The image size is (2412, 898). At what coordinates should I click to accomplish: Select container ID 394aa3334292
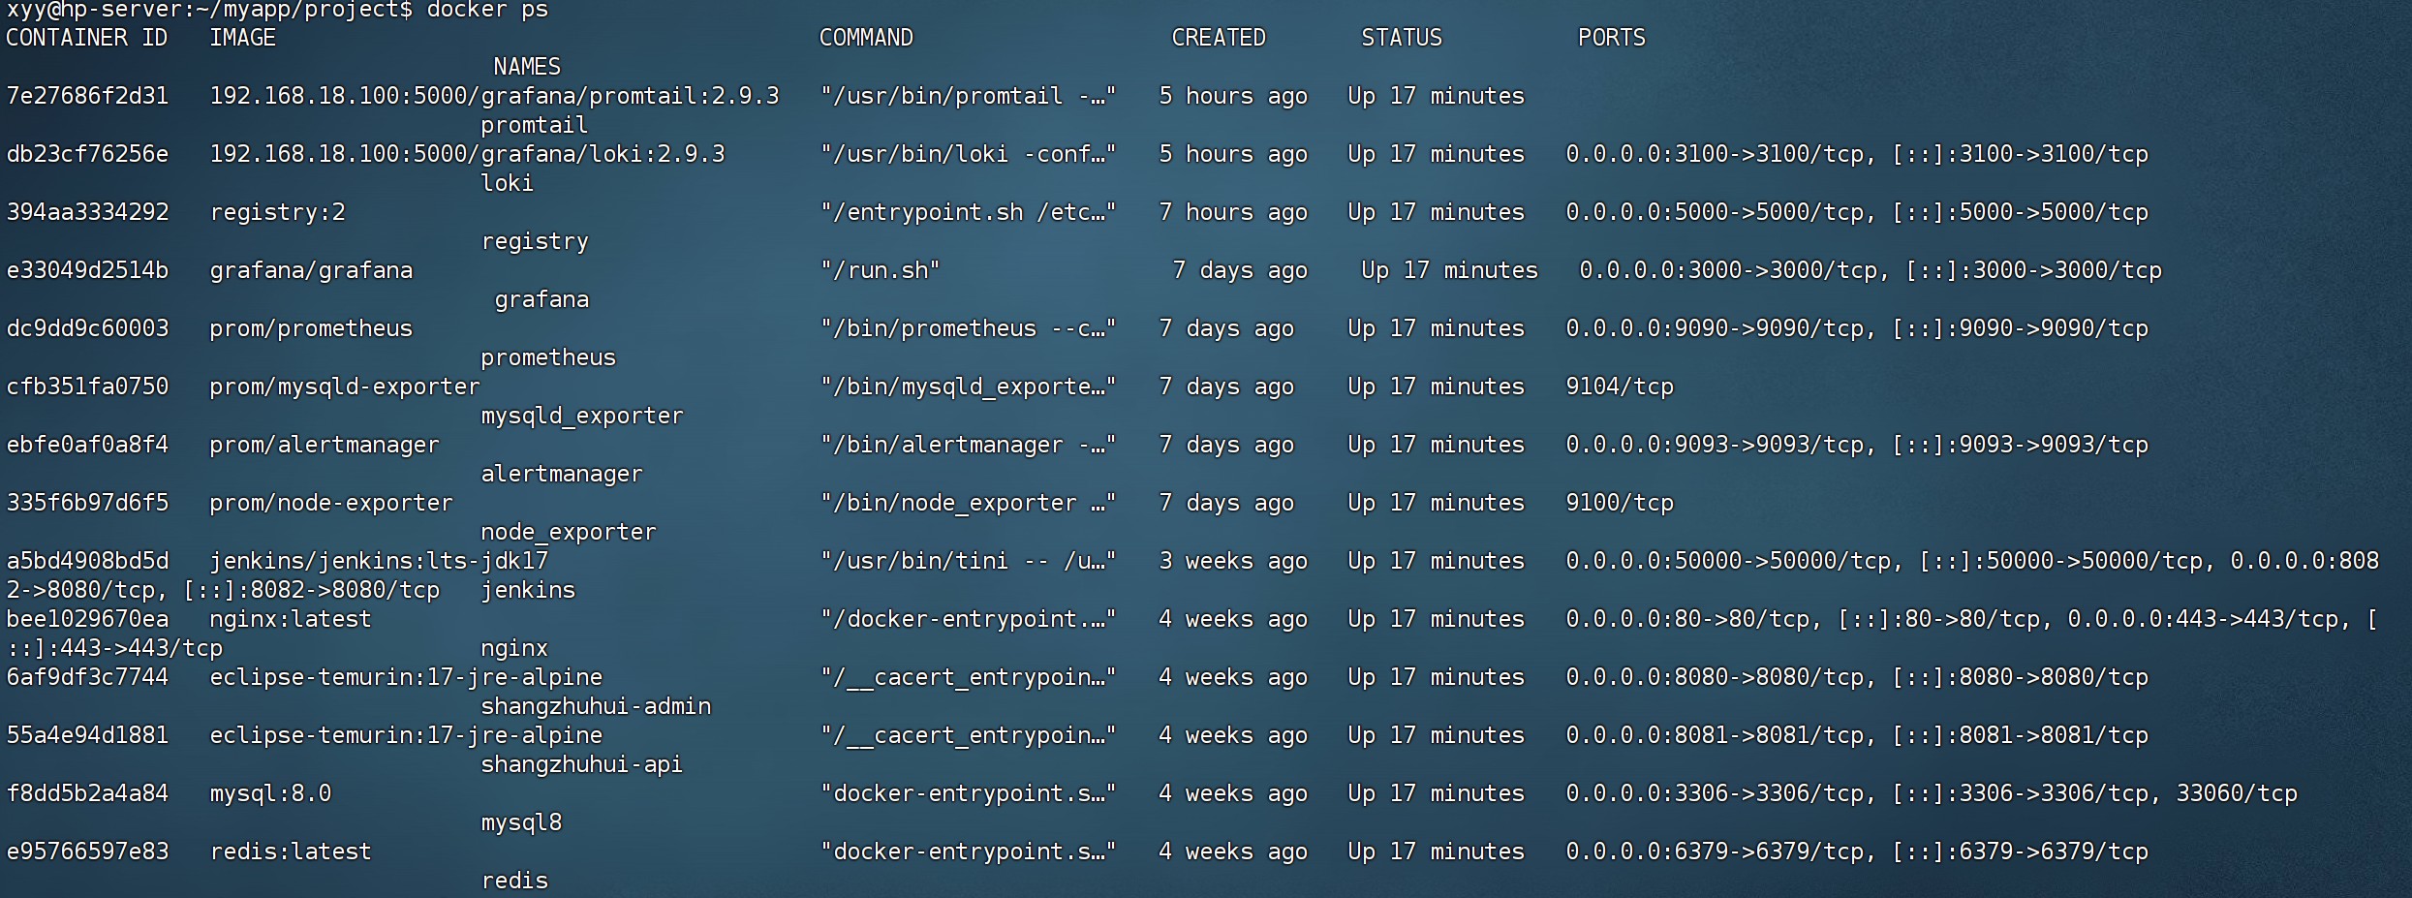[x=87, y=212]
